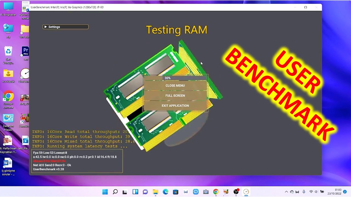Select Google Chrome desktop shortcut
The image size is (351, 197).
click(x=8, y=100)
